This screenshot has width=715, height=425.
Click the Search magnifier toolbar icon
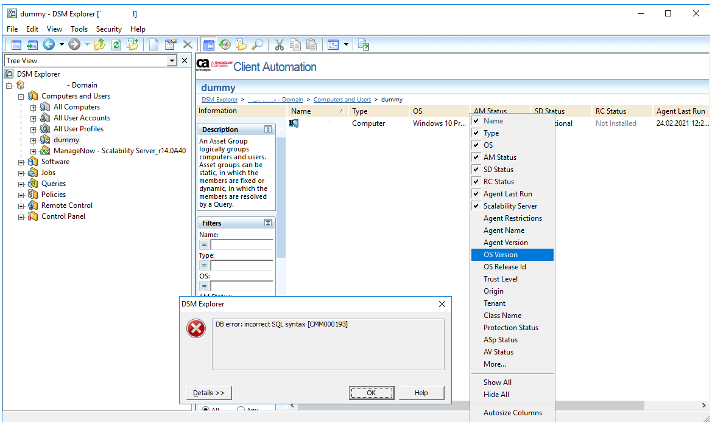pos(257,44)
